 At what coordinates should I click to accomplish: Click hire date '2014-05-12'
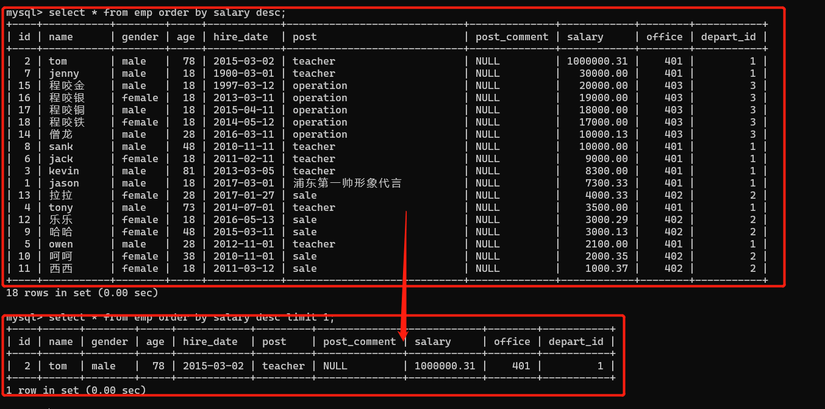pos(244,122)
